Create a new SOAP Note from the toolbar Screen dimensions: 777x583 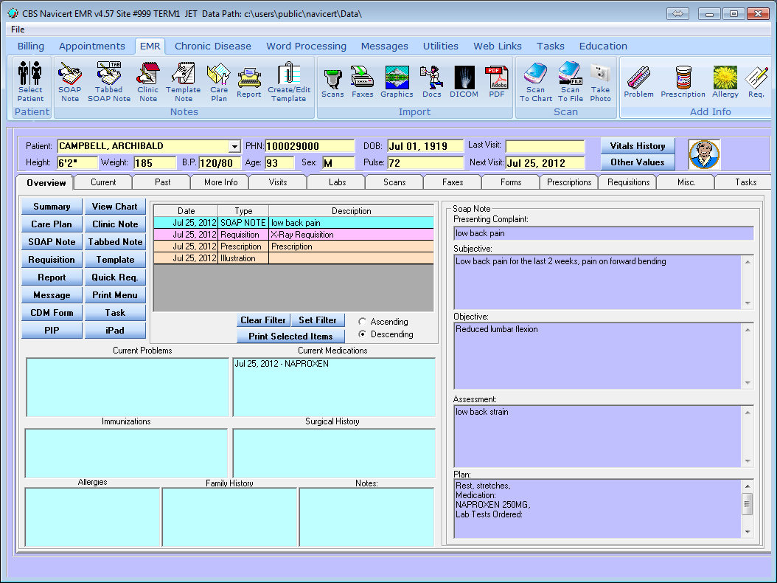tap(69, 81)
